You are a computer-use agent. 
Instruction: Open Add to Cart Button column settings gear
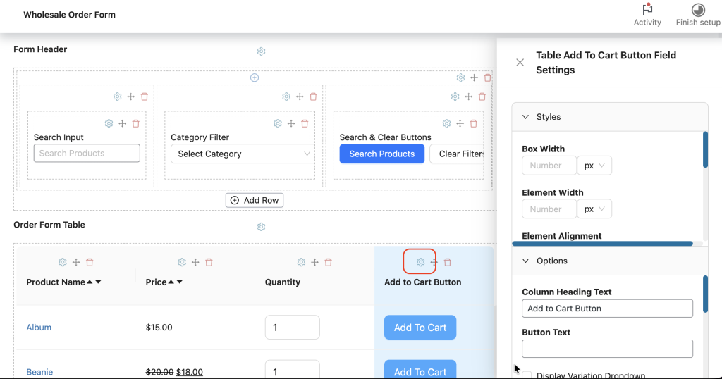click(x=420, y=262)
